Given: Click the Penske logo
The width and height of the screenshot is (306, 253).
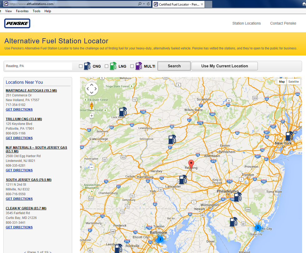Looking at the screenshot, I should point(17,23).
